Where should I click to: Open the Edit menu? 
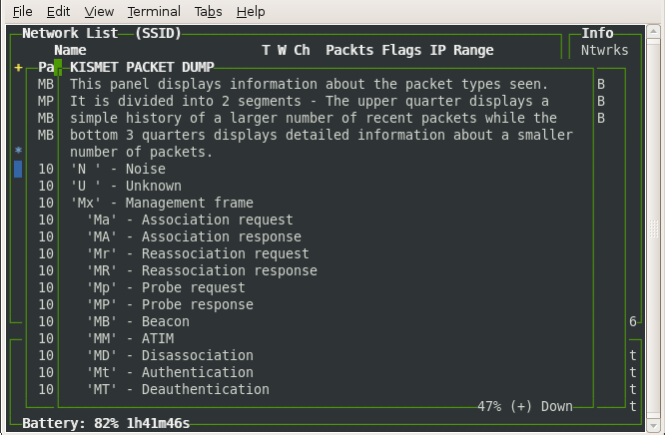(x=58, y=11)
